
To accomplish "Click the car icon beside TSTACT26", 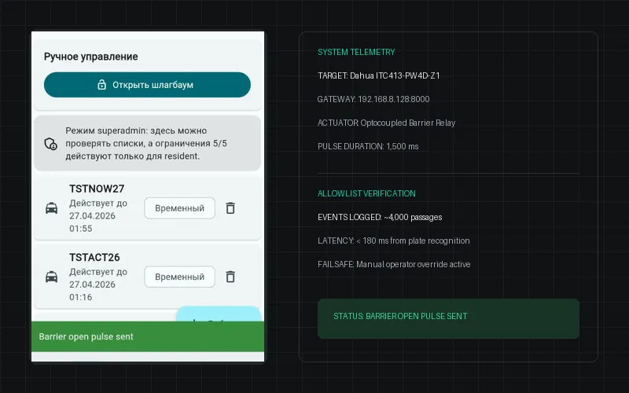I will tap(51, 277).
